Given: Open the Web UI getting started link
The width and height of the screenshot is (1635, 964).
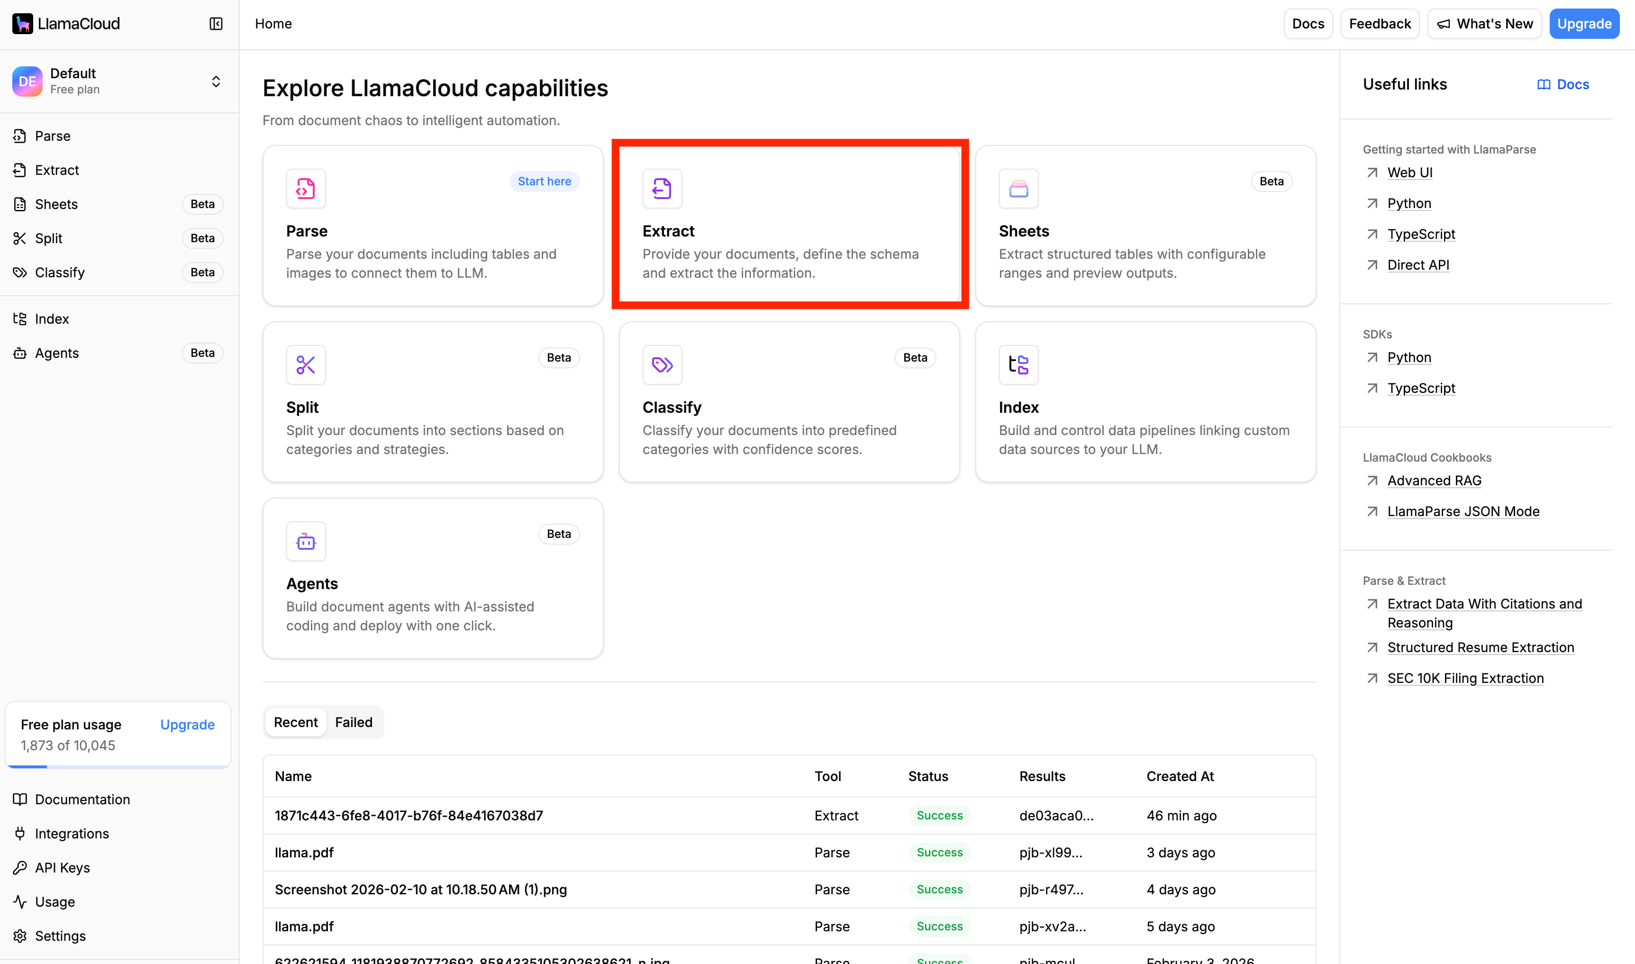Looking at the screenshot, I should [1409, 173].
